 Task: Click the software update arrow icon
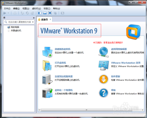click(x=103, y=79)
